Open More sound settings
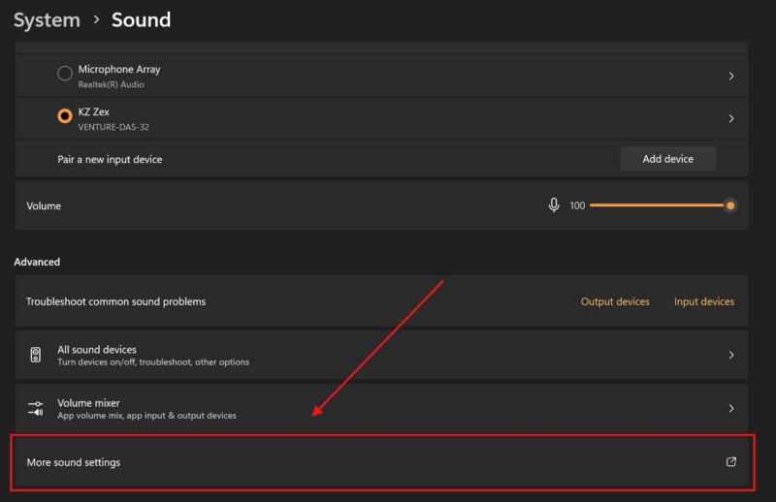The image size is (776, 502). [x=74, y=462]
